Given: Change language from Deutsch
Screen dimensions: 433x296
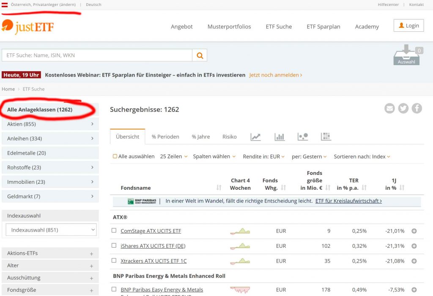Looking at the screenshot, I should [x=93, y=5].
